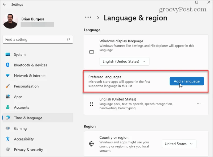Click the Accounts person icon
The width and height of the screenshot is (213, 157).
pyautogui.click(x=8, y=107)
